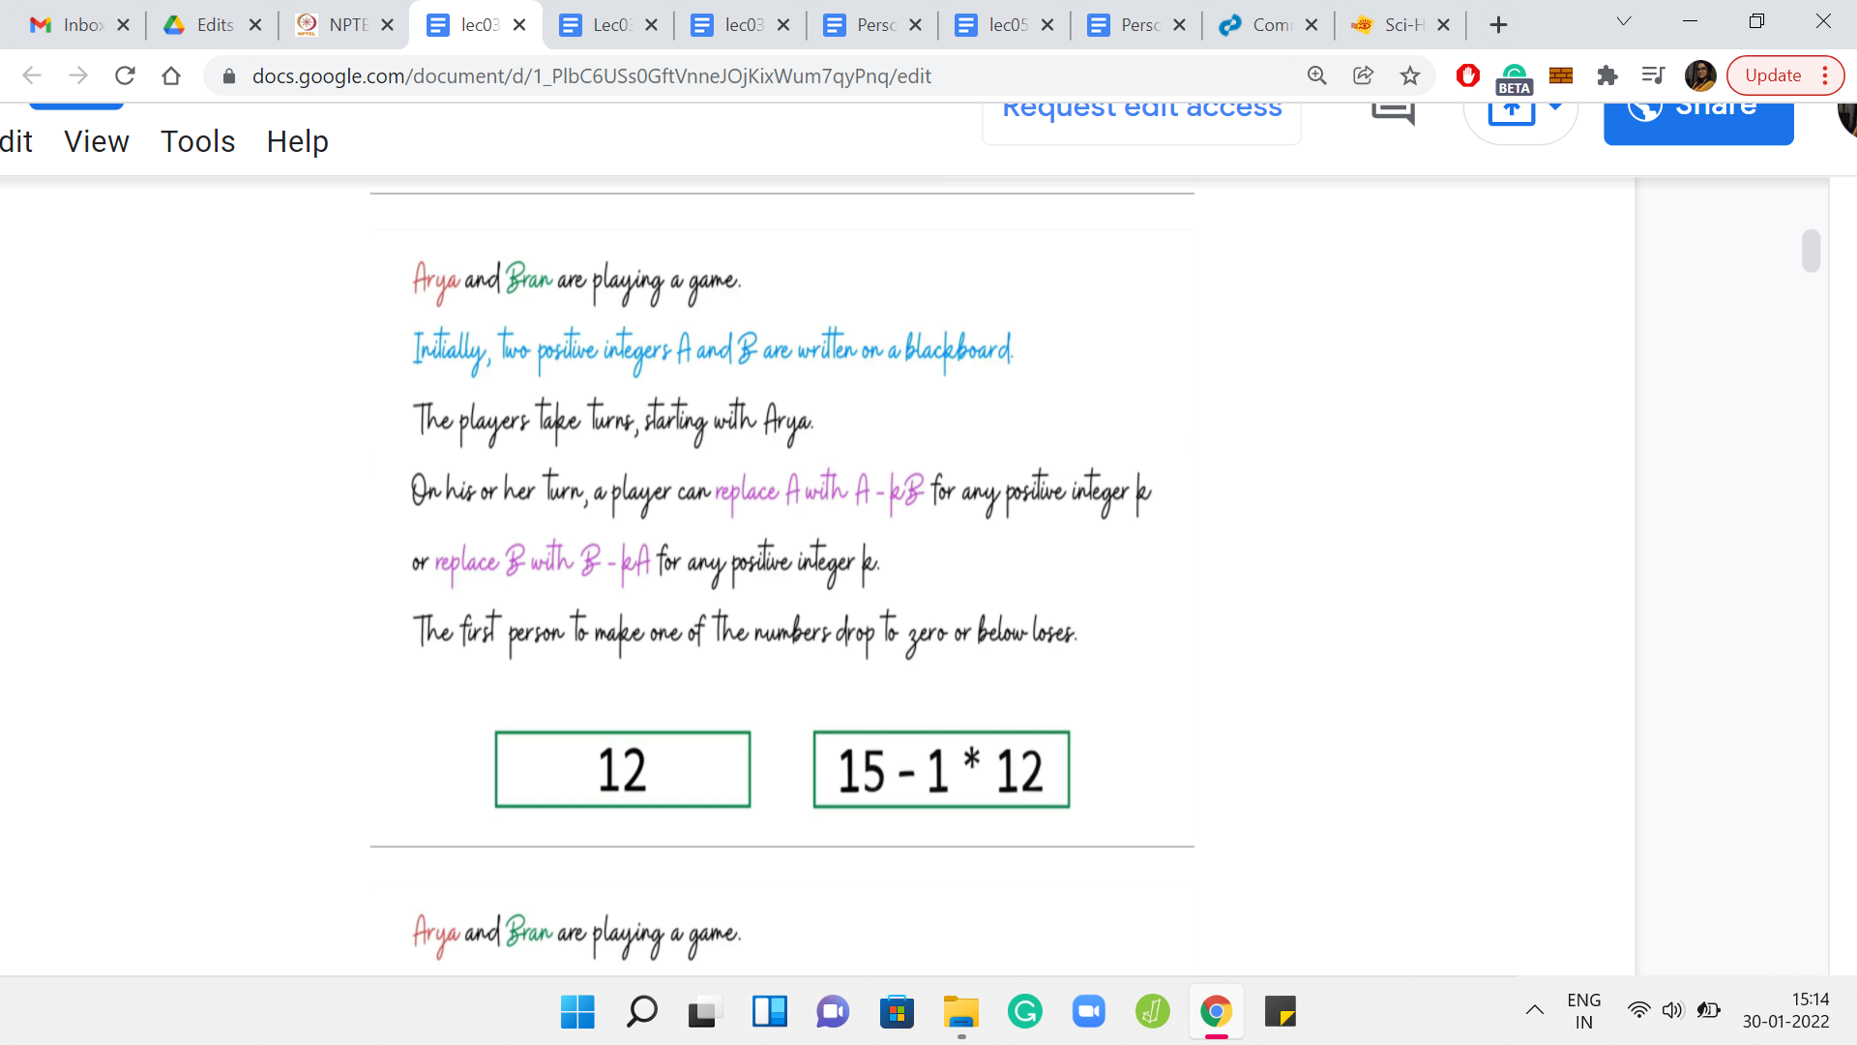The image size is (1857, 1045).
Task: Click the share page icon in address bar
Action: pyautogui.click(x=1363, y=75)
